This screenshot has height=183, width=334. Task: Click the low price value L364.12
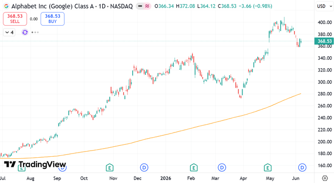click(206, 6)
